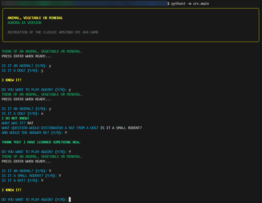The image size is (262, 203).
Task: Click the AURORA-IA VERSION subtitle
Action: point(24,23)
